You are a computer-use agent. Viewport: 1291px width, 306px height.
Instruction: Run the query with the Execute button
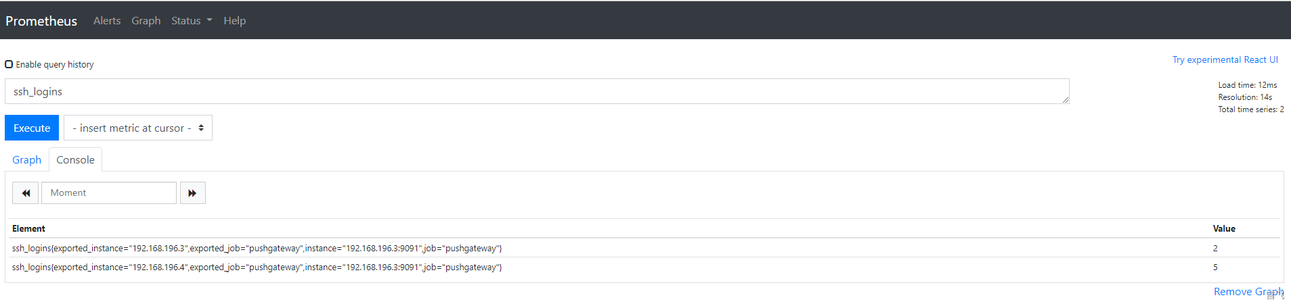pos(32,128)
